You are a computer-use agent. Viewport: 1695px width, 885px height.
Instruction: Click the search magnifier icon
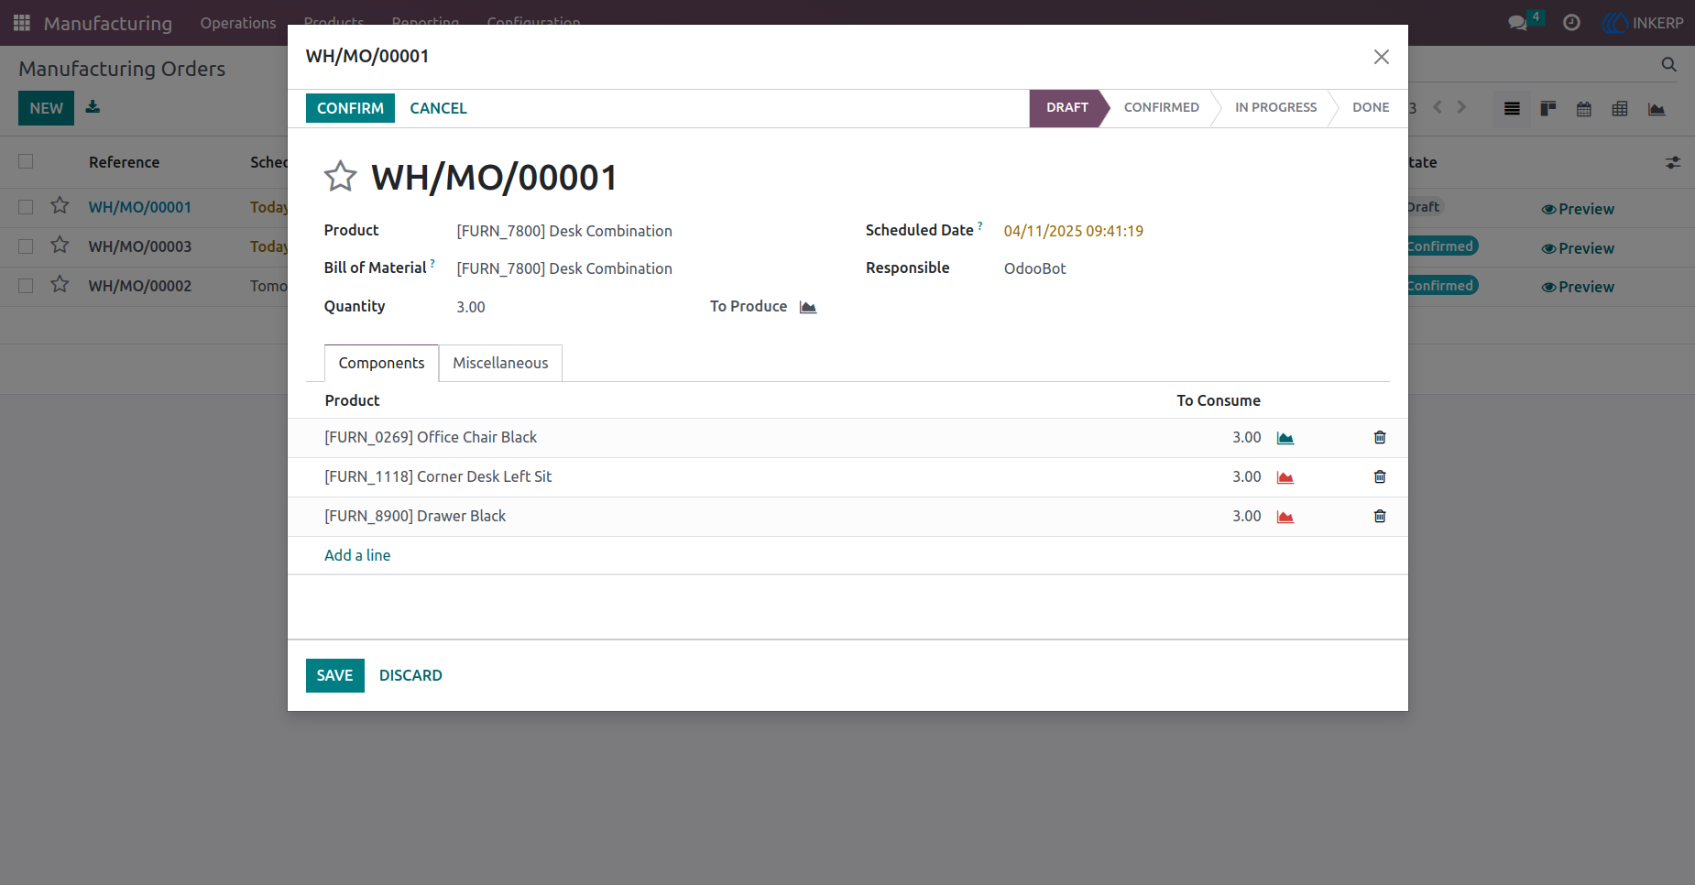click(x=1668, y=64)
